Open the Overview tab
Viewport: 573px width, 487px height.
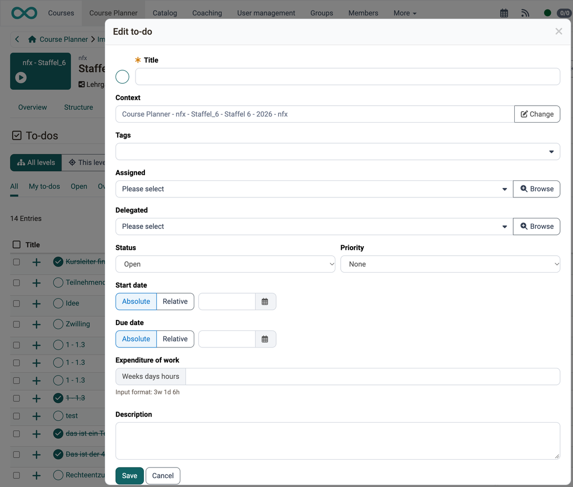coord(32,108)
